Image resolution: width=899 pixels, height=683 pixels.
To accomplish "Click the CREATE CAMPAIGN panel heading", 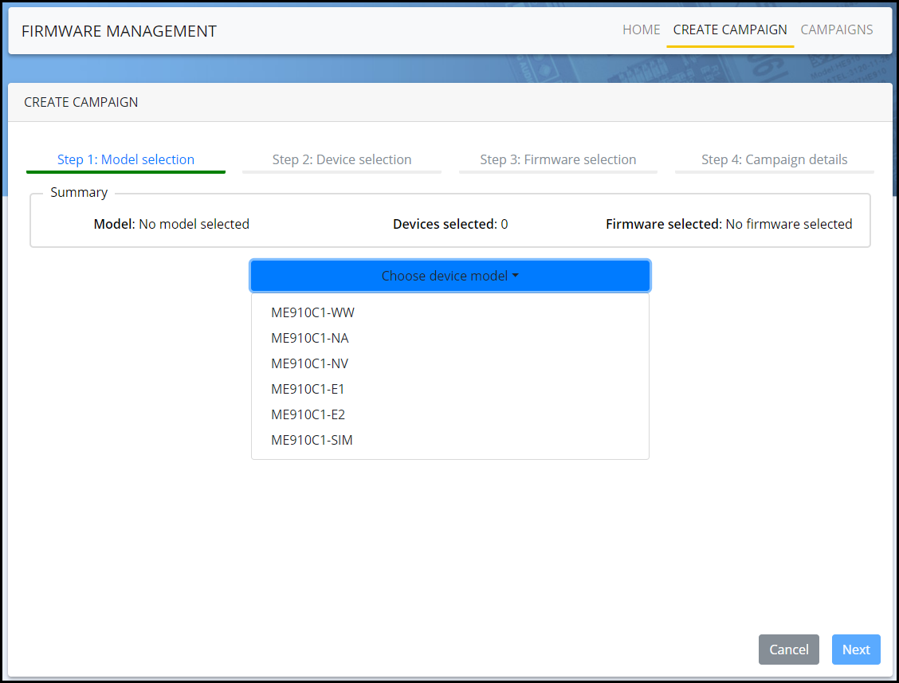I will tap(80, 102).
